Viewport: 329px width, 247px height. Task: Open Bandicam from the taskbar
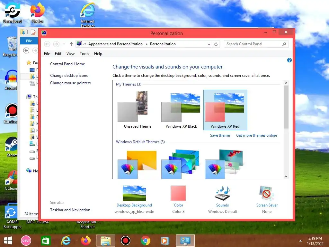tap(126, 241)
